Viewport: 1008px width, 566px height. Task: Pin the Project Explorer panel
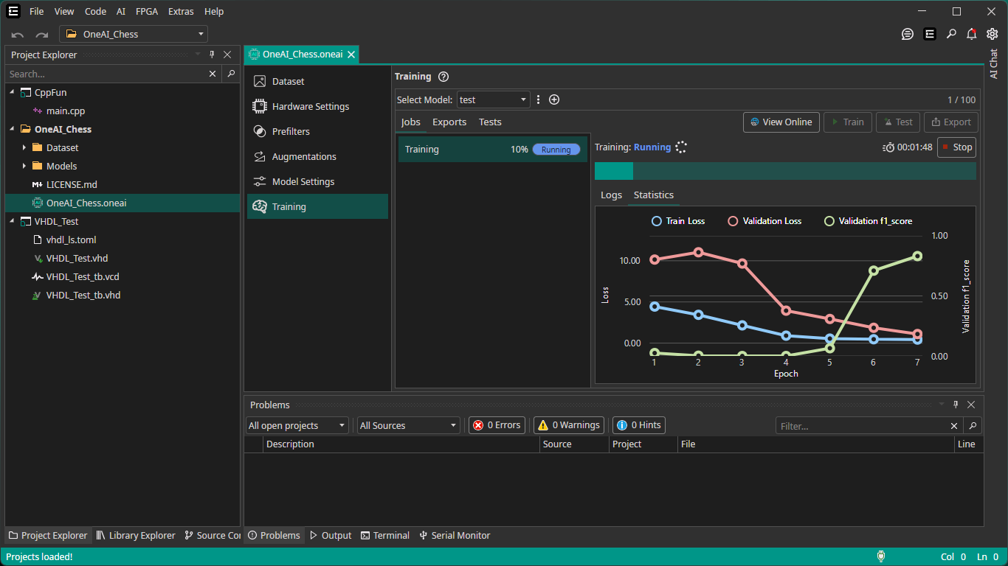tap(212, 55)
